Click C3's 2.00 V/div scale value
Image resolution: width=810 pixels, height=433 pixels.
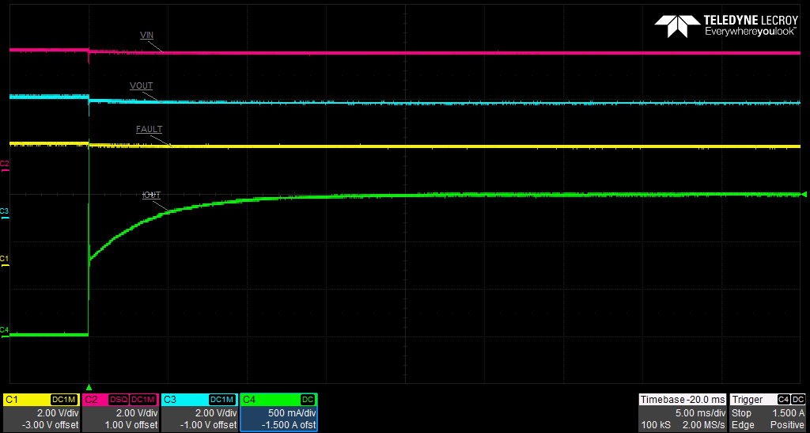pyautogui.click(x=216, y=413)
